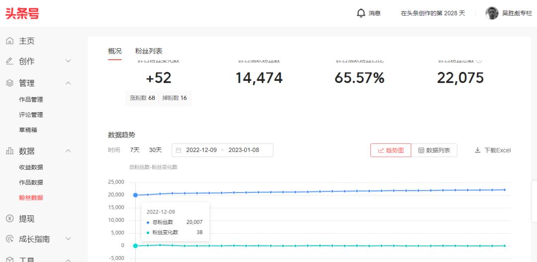Click the 创作 pencil icon
537x262 pixels.
click(10, 61)
